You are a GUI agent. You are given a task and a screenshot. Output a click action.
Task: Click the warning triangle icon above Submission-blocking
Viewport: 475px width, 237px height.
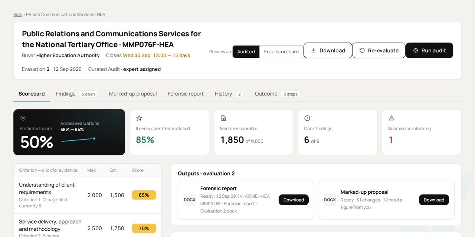392,118
